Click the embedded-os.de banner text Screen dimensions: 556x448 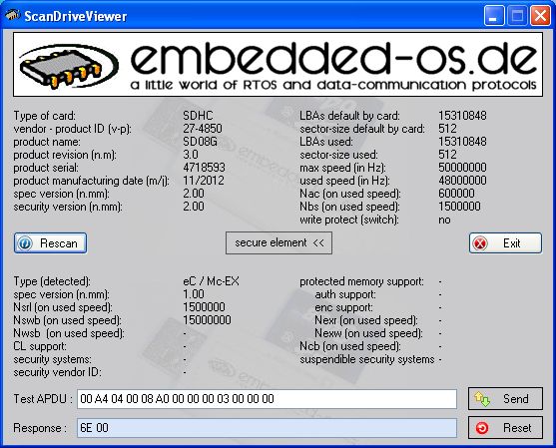334,58
